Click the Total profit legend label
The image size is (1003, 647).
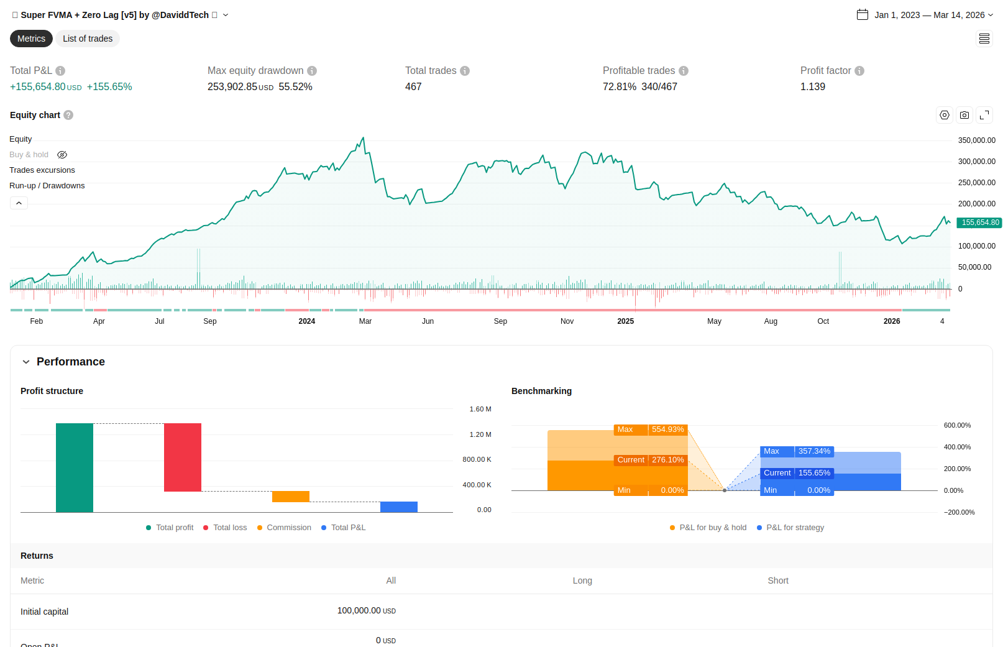pos(175,528)
